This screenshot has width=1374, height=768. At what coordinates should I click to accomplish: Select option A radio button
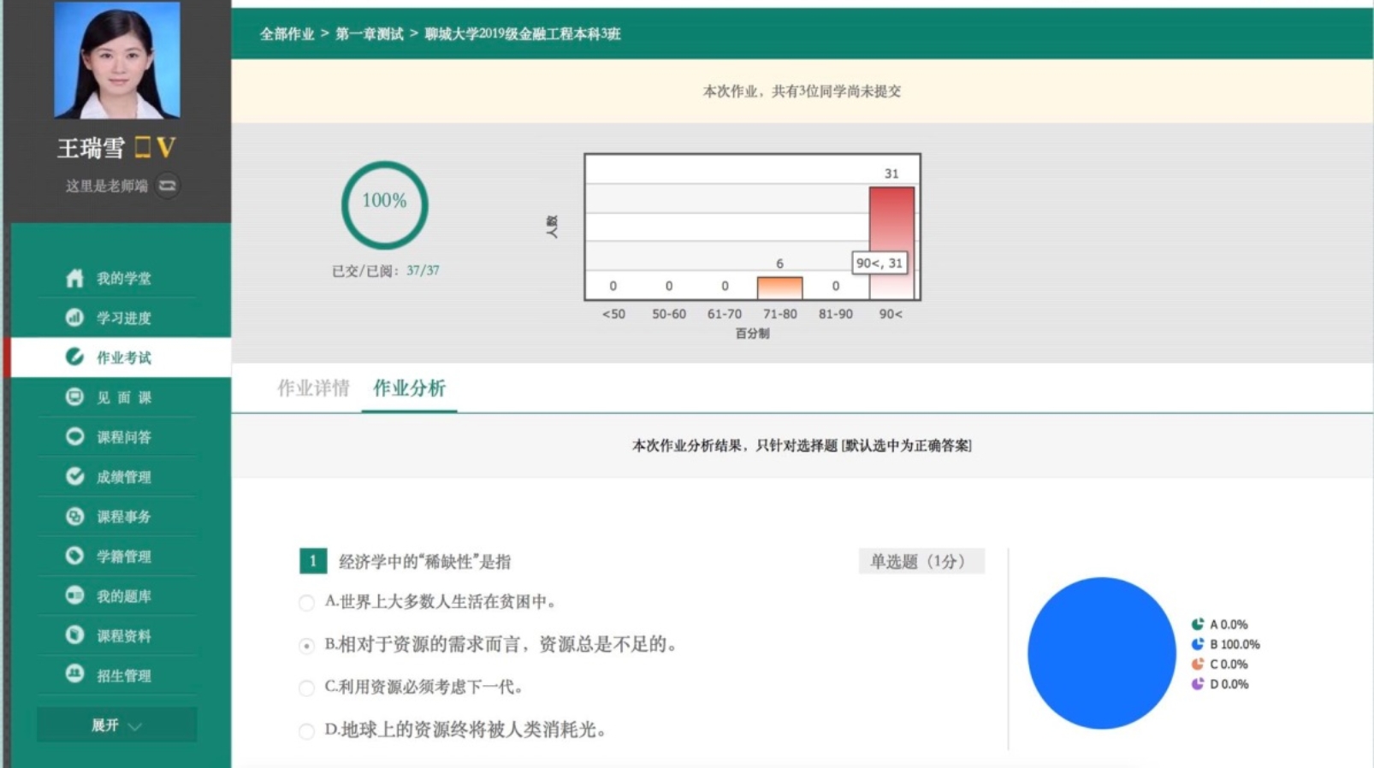coord(306,603)
